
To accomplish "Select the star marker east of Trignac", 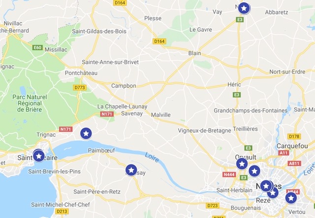I will [86, 133].
